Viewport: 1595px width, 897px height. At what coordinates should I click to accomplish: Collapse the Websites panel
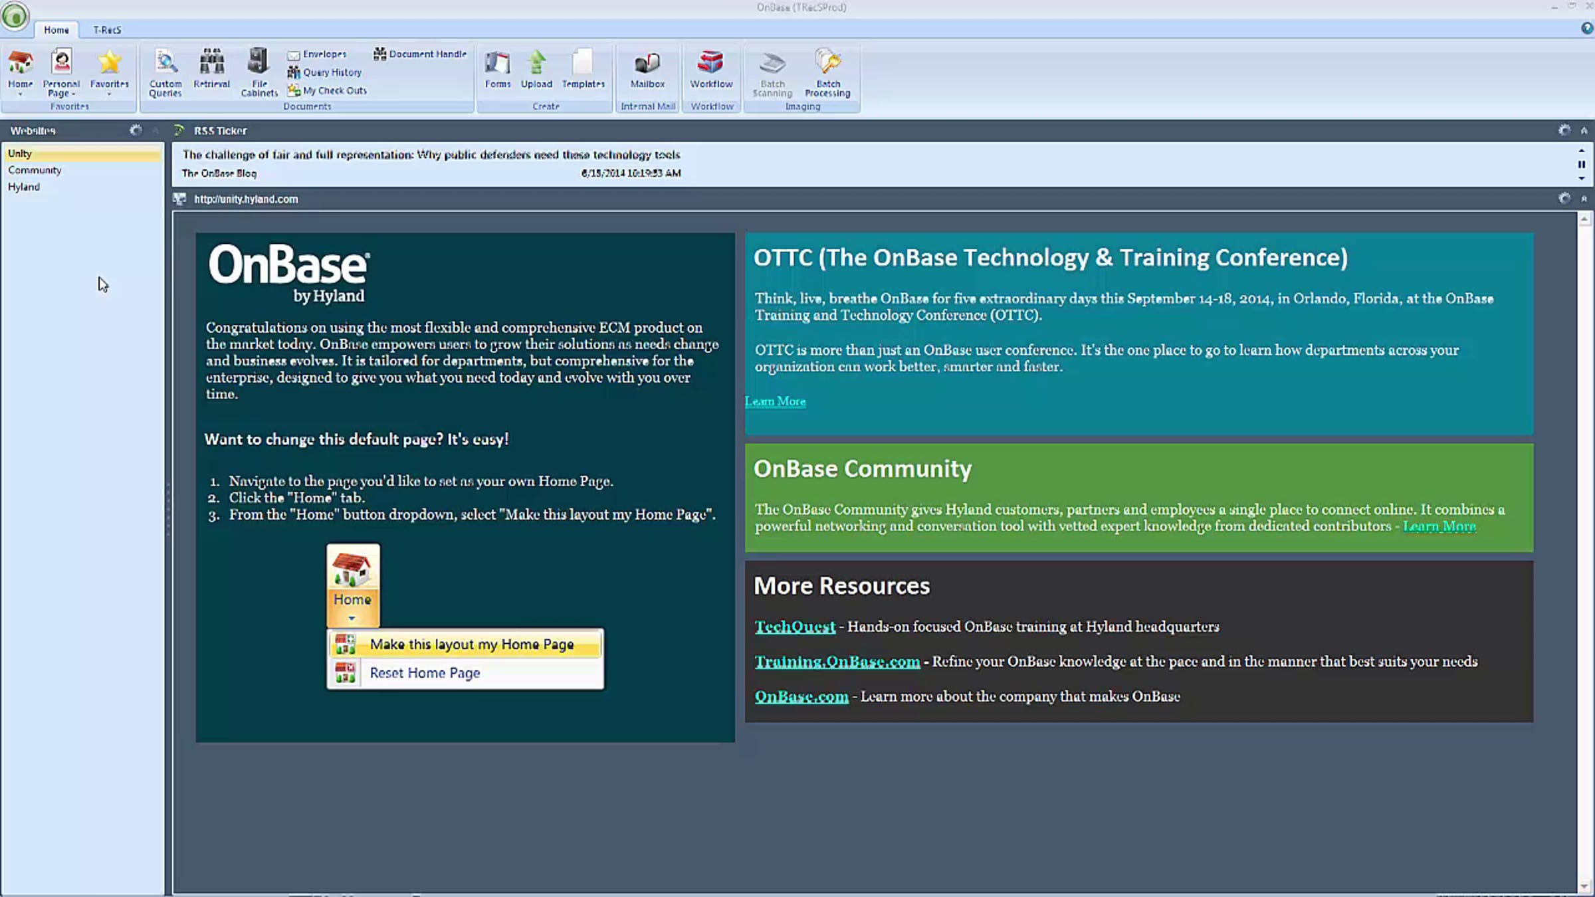point(156,130)
